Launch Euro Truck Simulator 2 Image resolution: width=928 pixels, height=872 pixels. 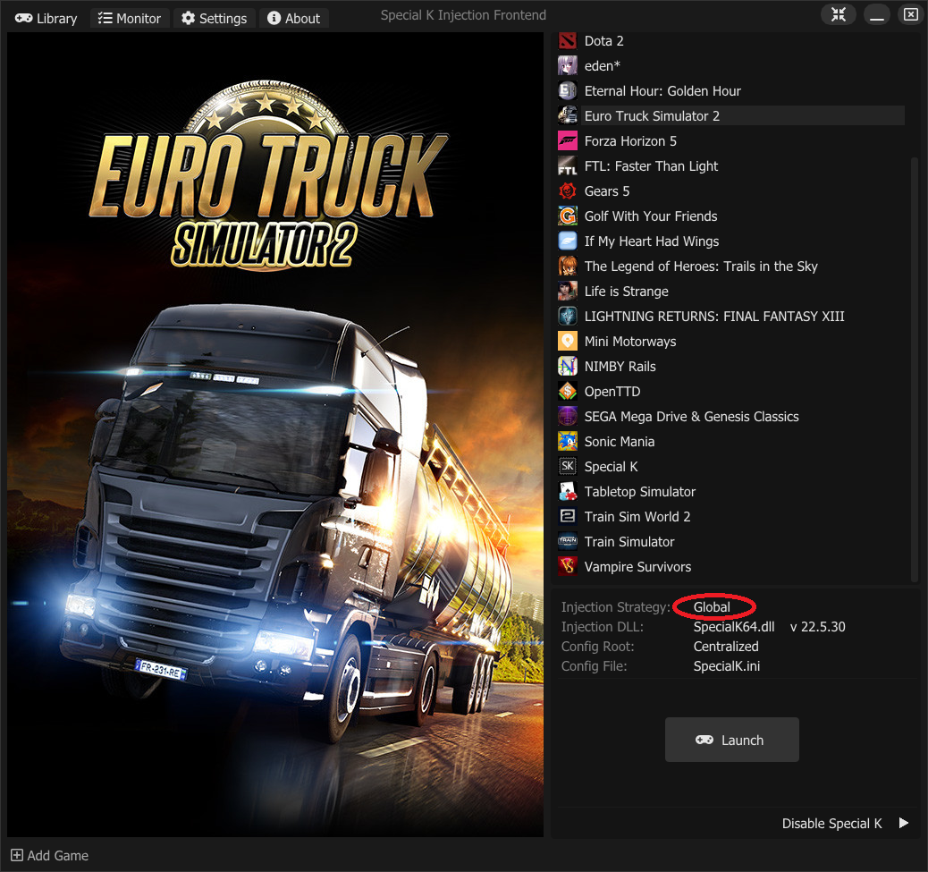tap(731, 740)
